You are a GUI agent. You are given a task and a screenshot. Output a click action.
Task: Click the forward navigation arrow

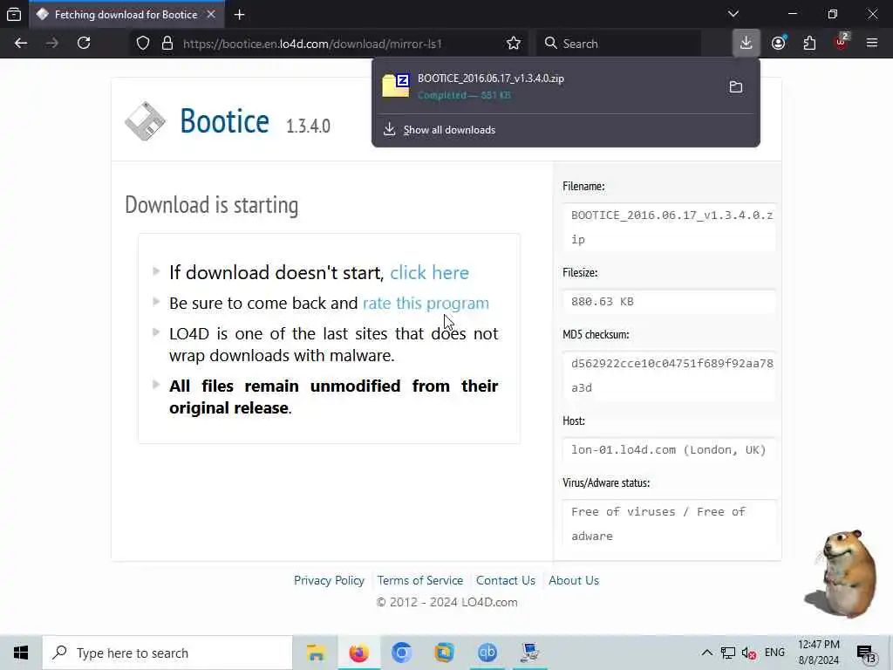tap(52, 44)
